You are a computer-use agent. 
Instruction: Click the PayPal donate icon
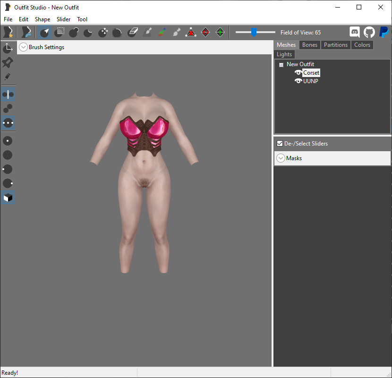[384, 32]
